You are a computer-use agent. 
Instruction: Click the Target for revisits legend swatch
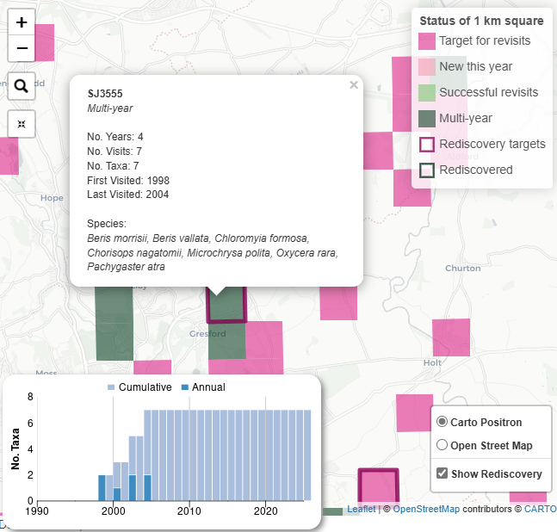click(427, 41)
